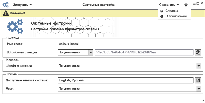205x103 pixels.
Task: Click the window resize grip in the corner
Action: click(202, 100)
